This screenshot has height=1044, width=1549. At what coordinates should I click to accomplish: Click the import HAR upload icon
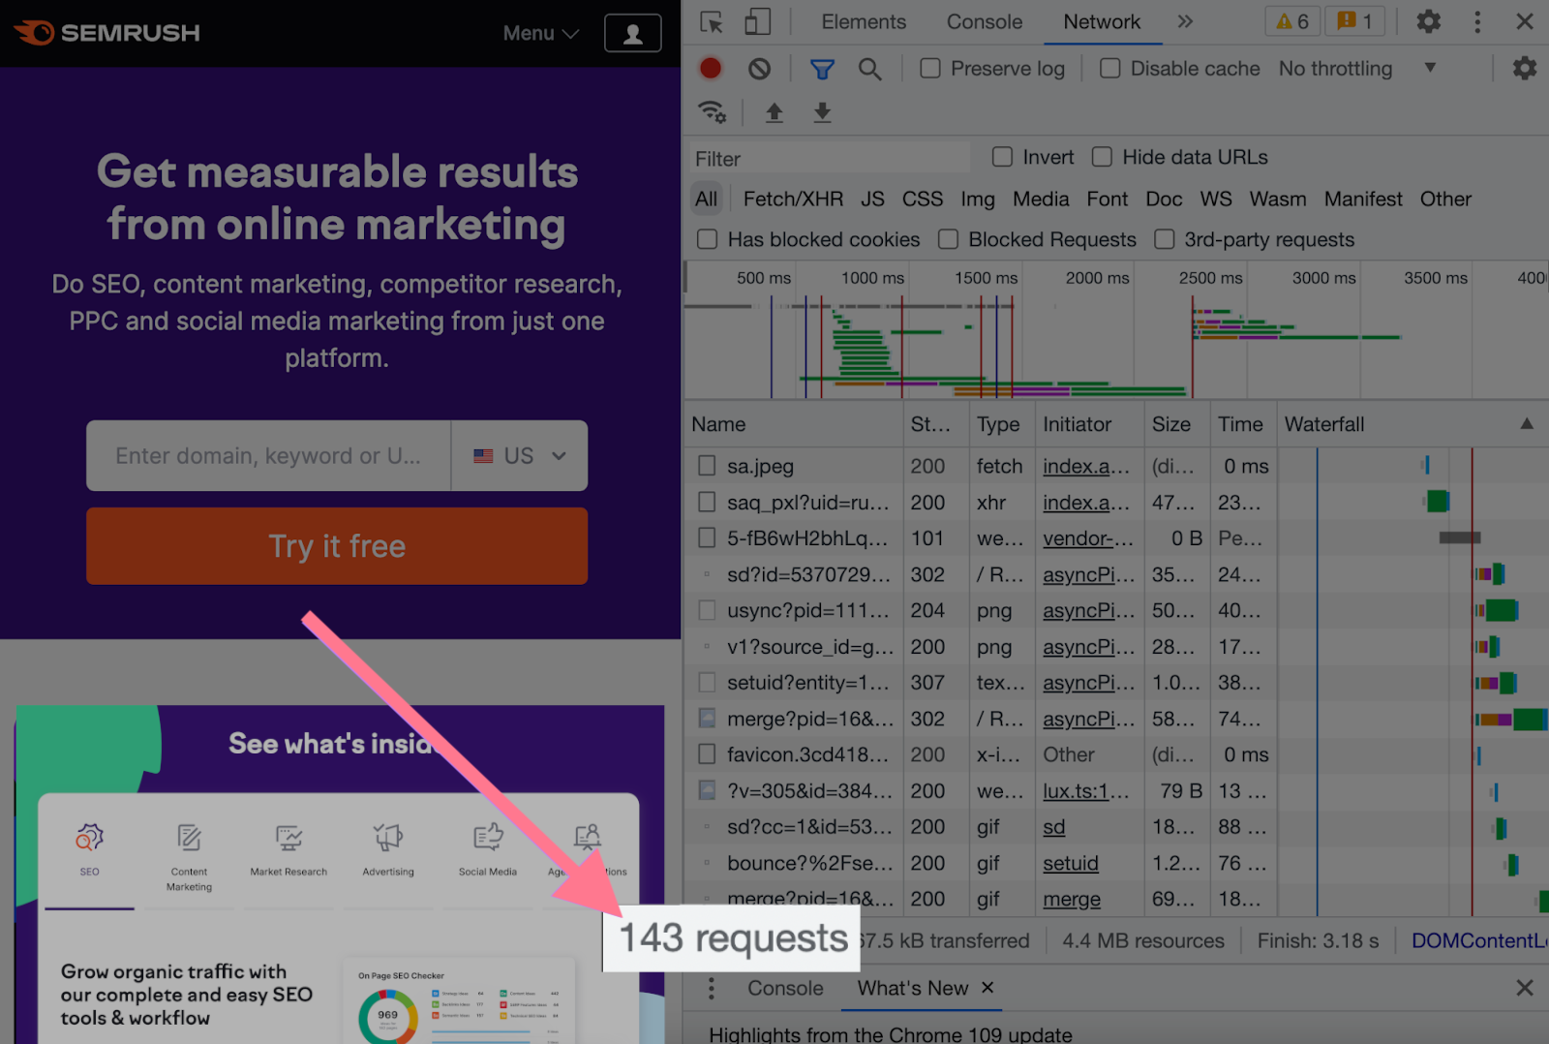coord(774,112)
